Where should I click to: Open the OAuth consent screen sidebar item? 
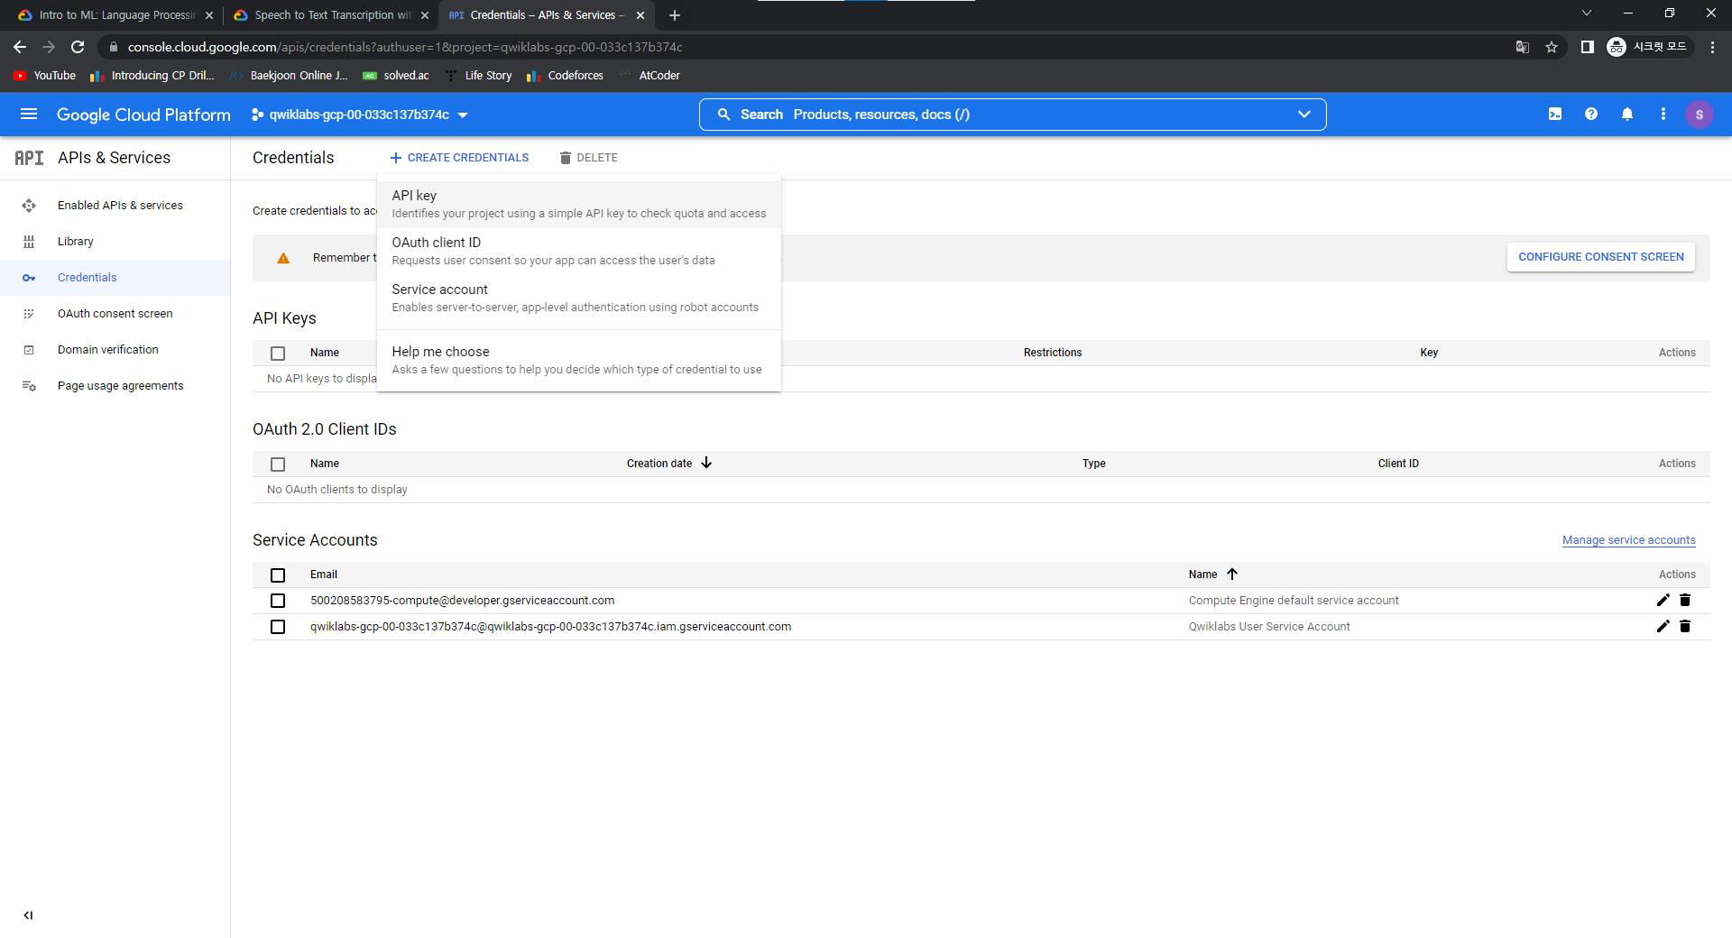tap(115, 314)
